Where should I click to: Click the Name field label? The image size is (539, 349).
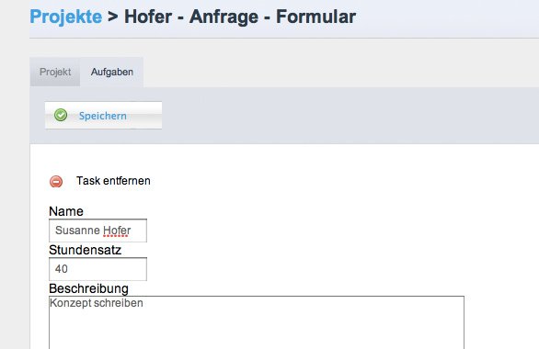(x=66, y=211)
